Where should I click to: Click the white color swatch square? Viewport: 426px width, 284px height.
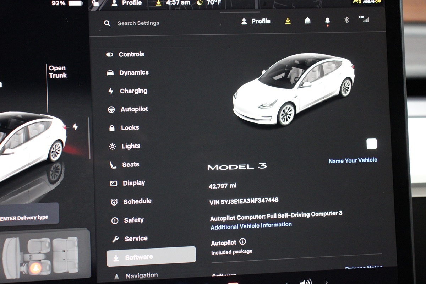tap(371, 144)
